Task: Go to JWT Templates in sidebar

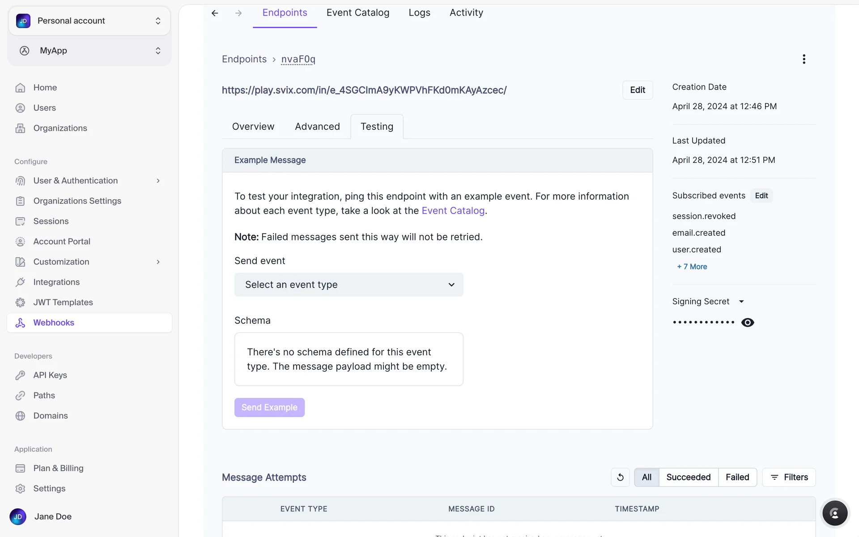Action: 63,303
